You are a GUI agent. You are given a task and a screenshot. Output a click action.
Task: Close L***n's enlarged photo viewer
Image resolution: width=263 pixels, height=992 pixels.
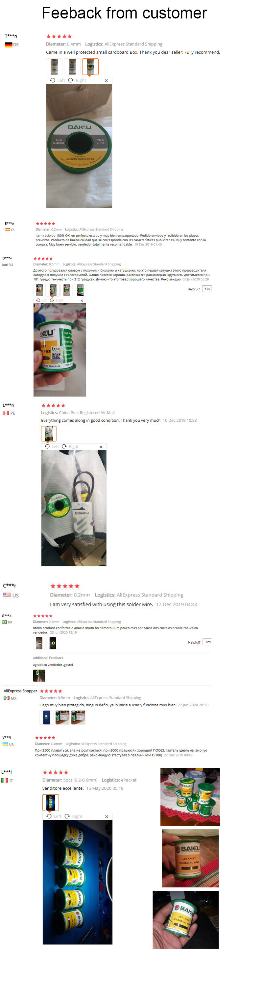click(101, 447)
